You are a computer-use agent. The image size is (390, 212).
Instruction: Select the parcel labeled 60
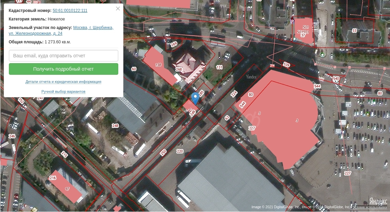[x=134, y=69]
